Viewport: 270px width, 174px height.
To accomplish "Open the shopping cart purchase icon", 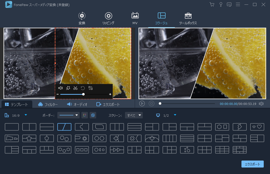I will pos(212,4).
